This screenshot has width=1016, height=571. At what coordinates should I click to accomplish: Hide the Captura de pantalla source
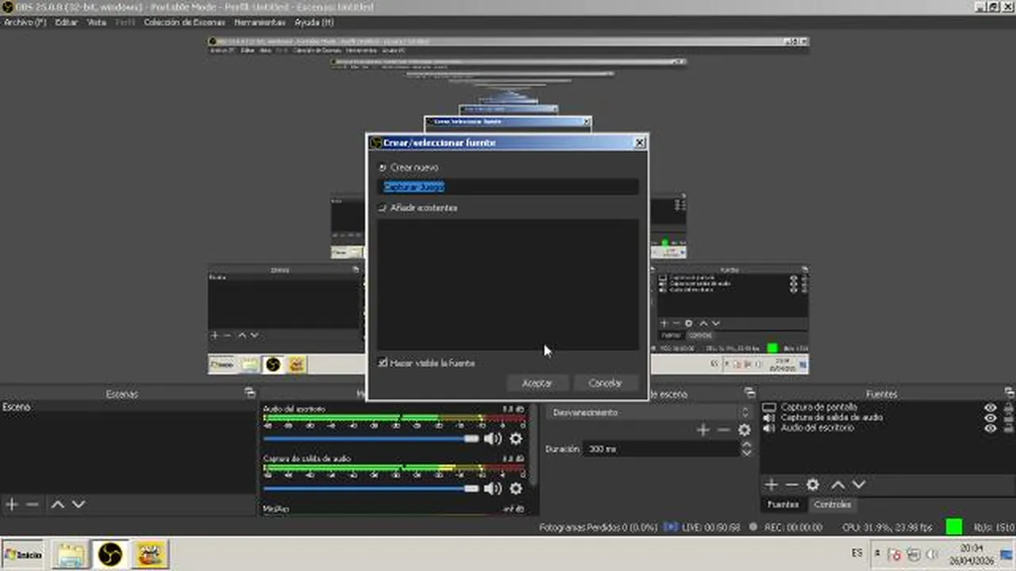point(991,408)
